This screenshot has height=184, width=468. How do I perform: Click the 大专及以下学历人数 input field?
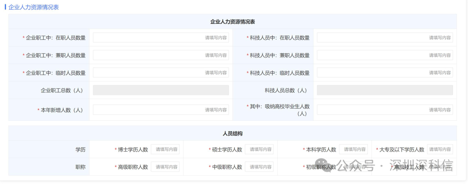click(440, 149)
